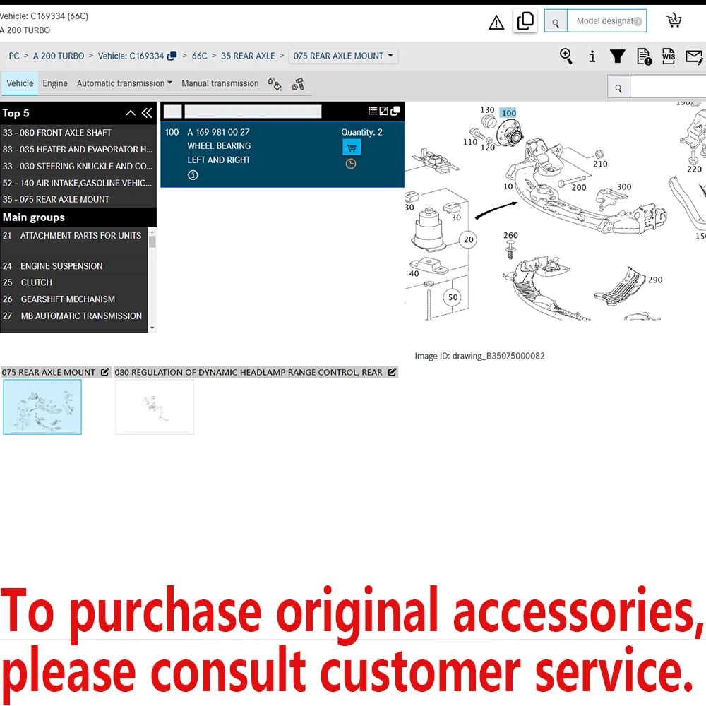This screenshot has width=706, height=706.
Task: Switch to the Manual transmission tab
Action: (x=220, y=83)
